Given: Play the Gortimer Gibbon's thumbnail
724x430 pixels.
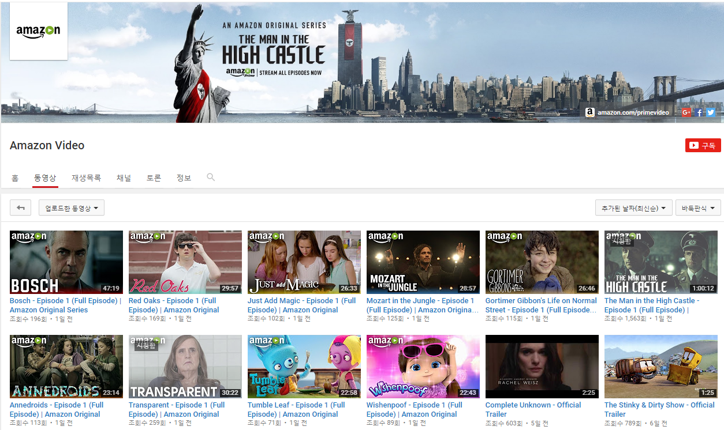Looking at the screenshot, I should [542, 262].
